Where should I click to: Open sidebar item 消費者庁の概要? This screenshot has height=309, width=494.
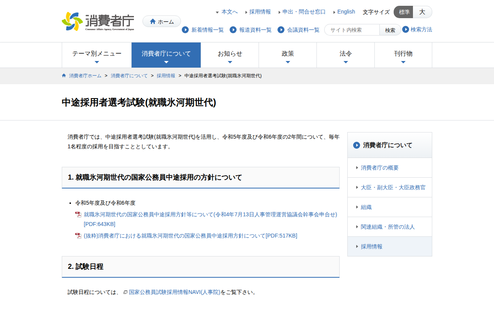pos(390,168)
